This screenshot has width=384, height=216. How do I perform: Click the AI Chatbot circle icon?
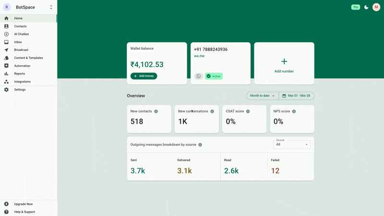pyautogui.click(x=6, y=34)
